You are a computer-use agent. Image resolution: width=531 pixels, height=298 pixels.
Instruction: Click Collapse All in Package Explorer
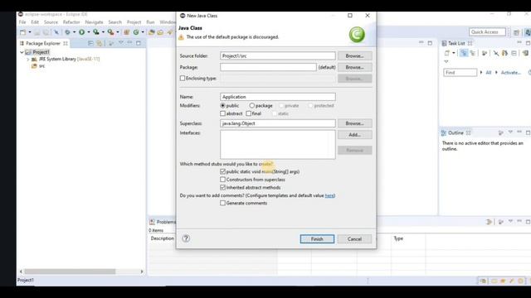(x=90, y=43)
